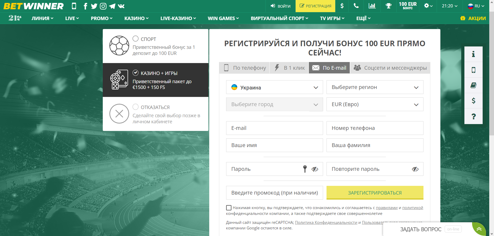Screen dimensions: 494x236
Task: Toggle password visibility in Пароль field
Action: tap(315, 169)
